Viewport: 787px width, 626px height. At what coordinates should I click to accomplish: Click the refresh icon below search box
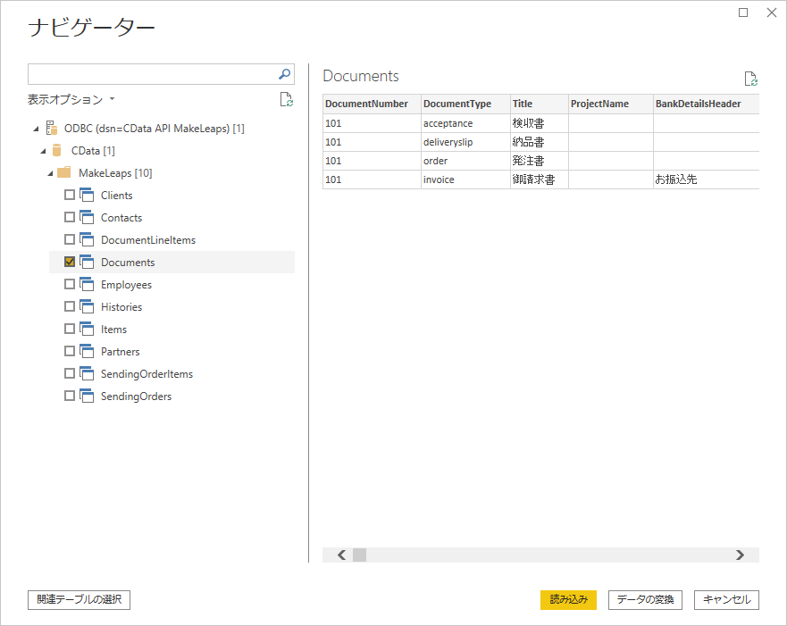point(286,99)
